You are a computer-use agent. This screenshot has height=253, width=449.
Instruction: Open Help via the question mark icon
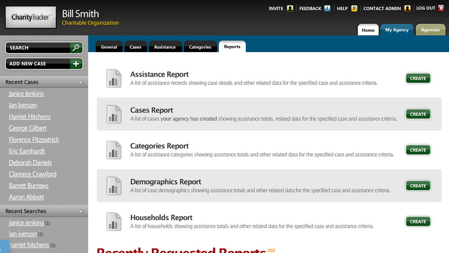[354, 8]
